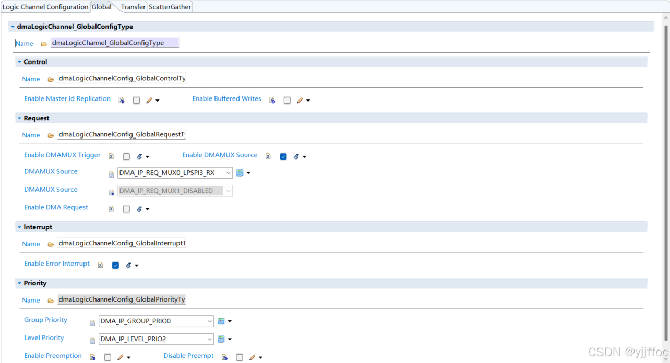Image resolution: width=670 pixels, height=363 pixels.
Task: Click x-marked icon before DMAMUX Trigger checkbox
Action: [x=111, y=156]
